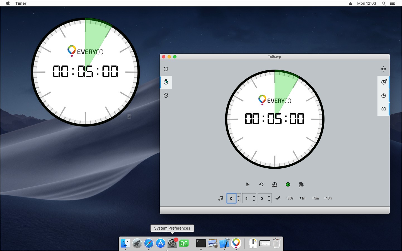Open Spotlight search in menu bar
This screenshot has height=251, width=402.
pos(384,3)
